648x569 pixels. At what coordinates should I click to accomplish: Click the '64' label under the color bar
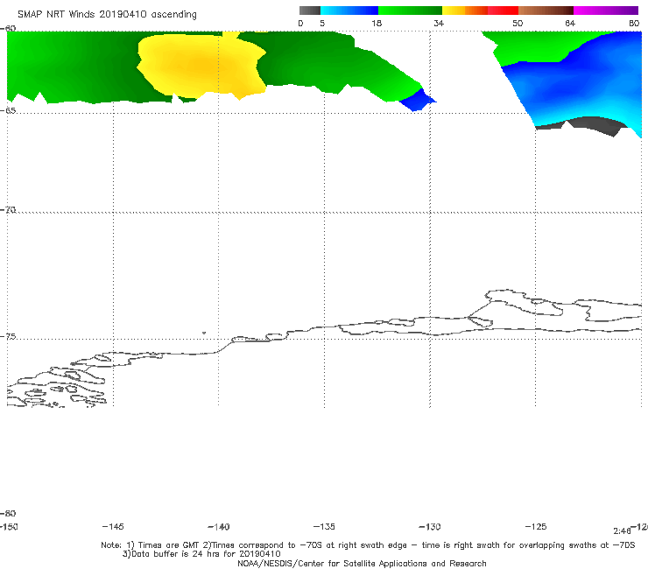click(570, 24)
